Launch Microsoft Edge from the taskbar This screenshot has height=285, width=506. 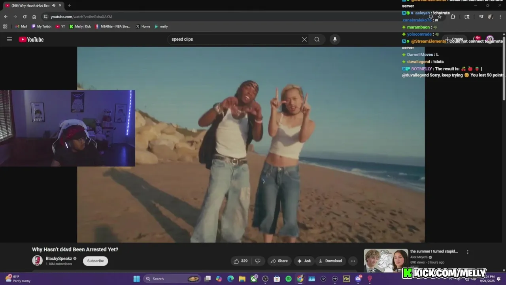click(x=230, y=279)
